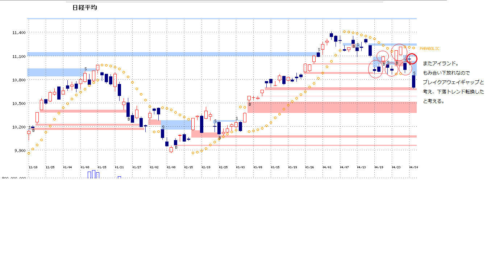Image resolution: width=495 pixels, height=278 pixels.
Task: Click the 02/19 date on the time axis
Action: click(206, 168)
